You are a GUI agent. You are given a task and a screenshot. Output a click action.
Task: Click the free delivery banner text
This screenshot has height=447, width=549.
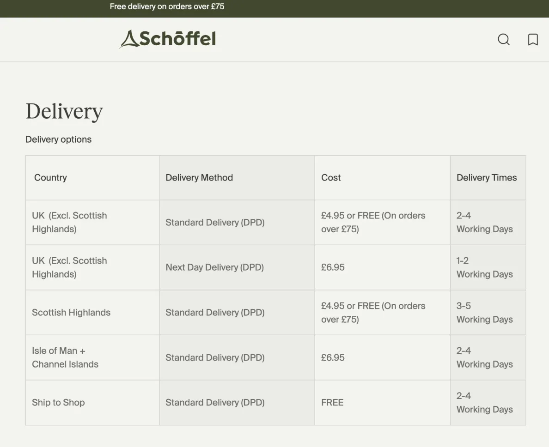[x=167, y=6]
